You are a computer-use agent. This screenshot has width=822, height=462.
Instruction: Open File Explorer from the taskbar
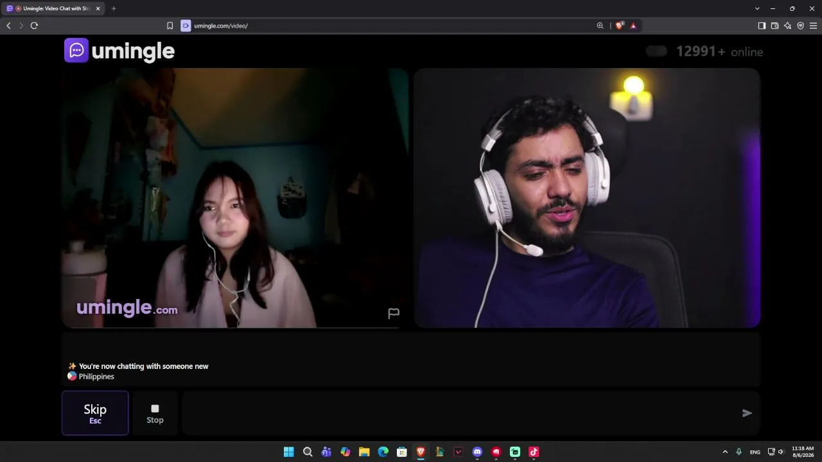tap(364, 452)
